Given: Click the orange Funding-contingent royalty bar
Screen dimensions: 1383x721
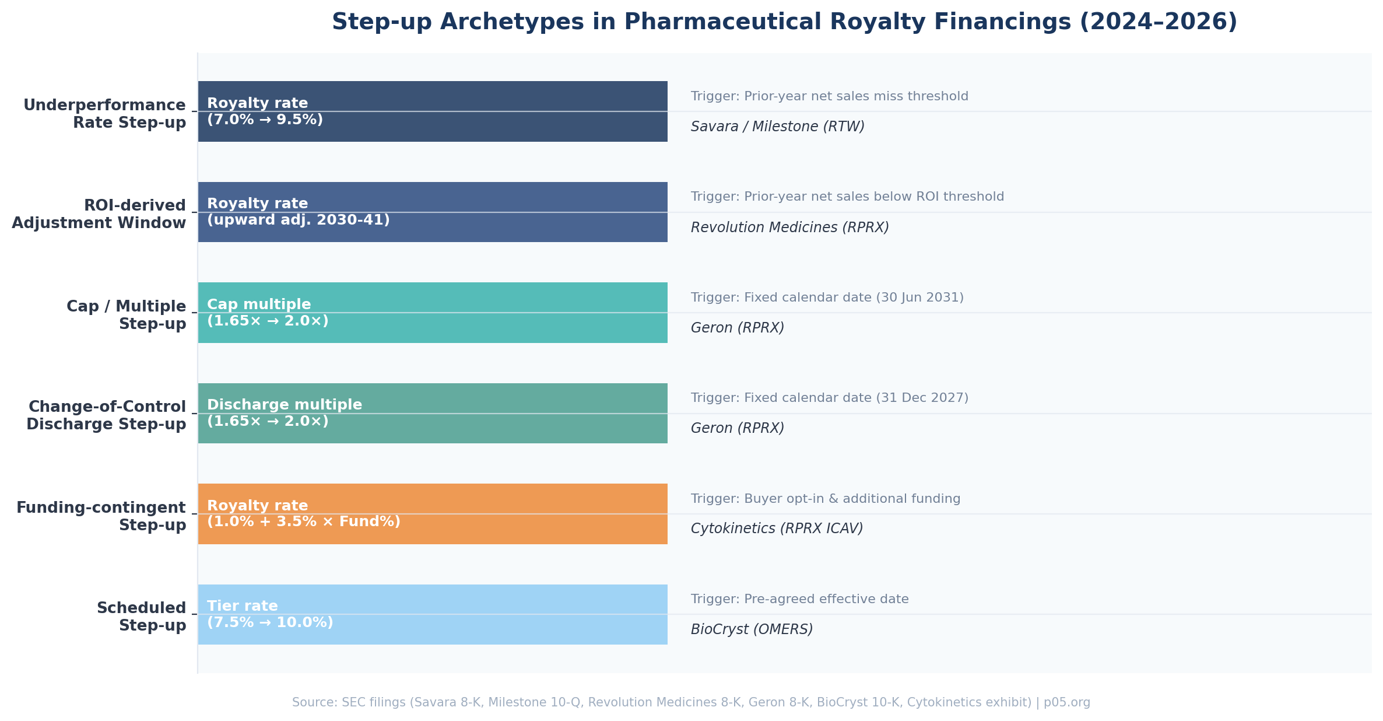Looking at the screenshot, I should click(x=432, y=514).
